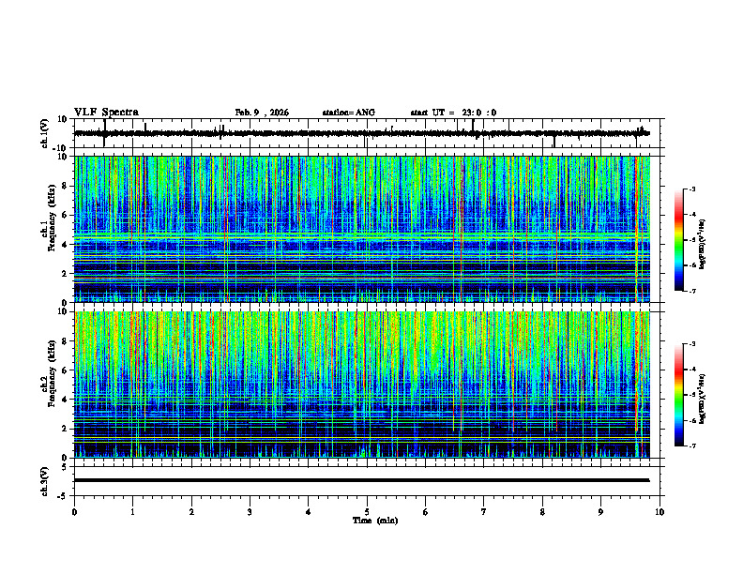Click the "-10" tick on ch.1(V) axis
This screenshot has width=743, height=574.
coord(61,148)
